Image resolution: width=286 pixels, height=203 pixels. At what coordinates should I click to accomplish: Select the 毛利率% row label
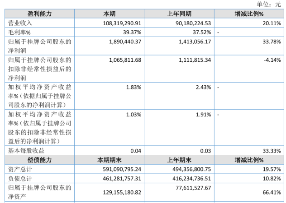point(19,32)
